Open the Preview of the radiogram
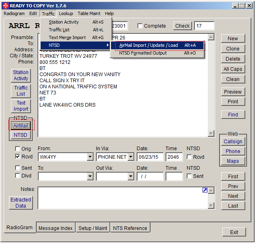The width and height of the screenshot is (255, 243). pos(233,92)
